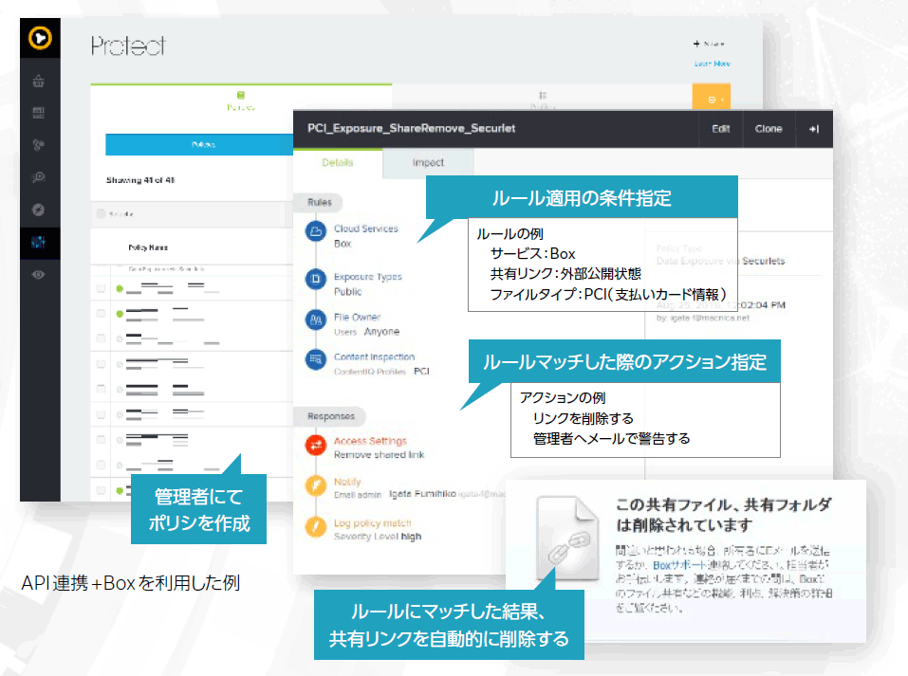Viewport: 908px width, 676px height.
Task: Click the 'Severity Level high' text
Action: (378, 537)
